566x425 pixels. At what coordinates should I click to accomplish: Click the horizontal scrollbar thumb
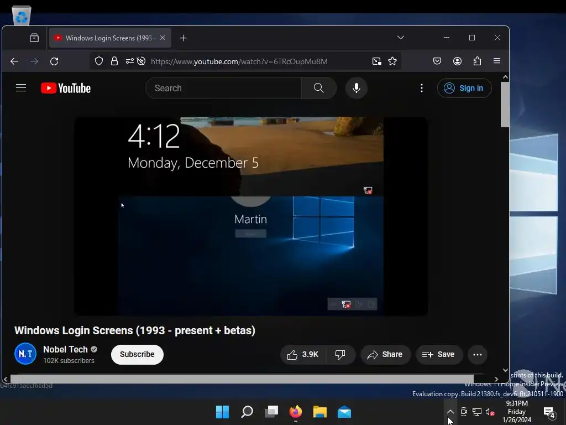point(242,379)
